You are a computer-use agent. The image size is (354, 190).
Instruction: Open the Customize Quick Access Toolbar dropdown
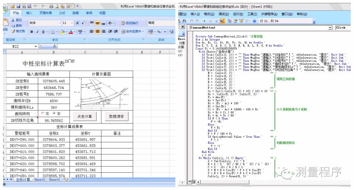pos(77,6)
